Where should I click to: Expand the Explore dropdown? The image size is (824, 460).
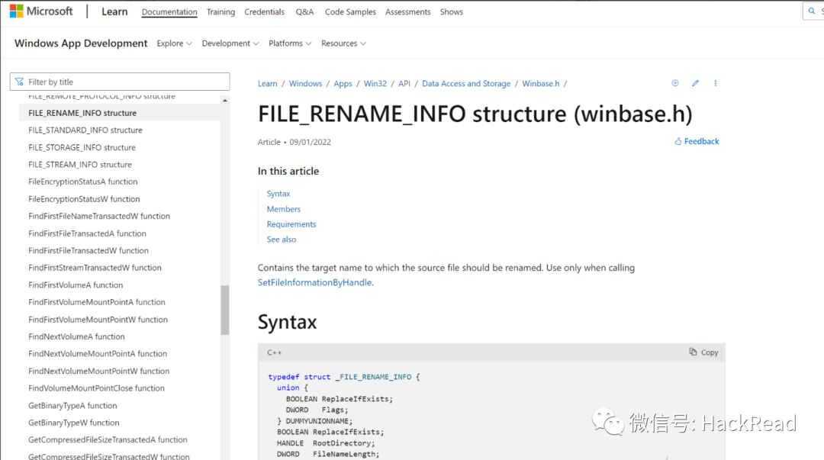click(x=174, y=43)
